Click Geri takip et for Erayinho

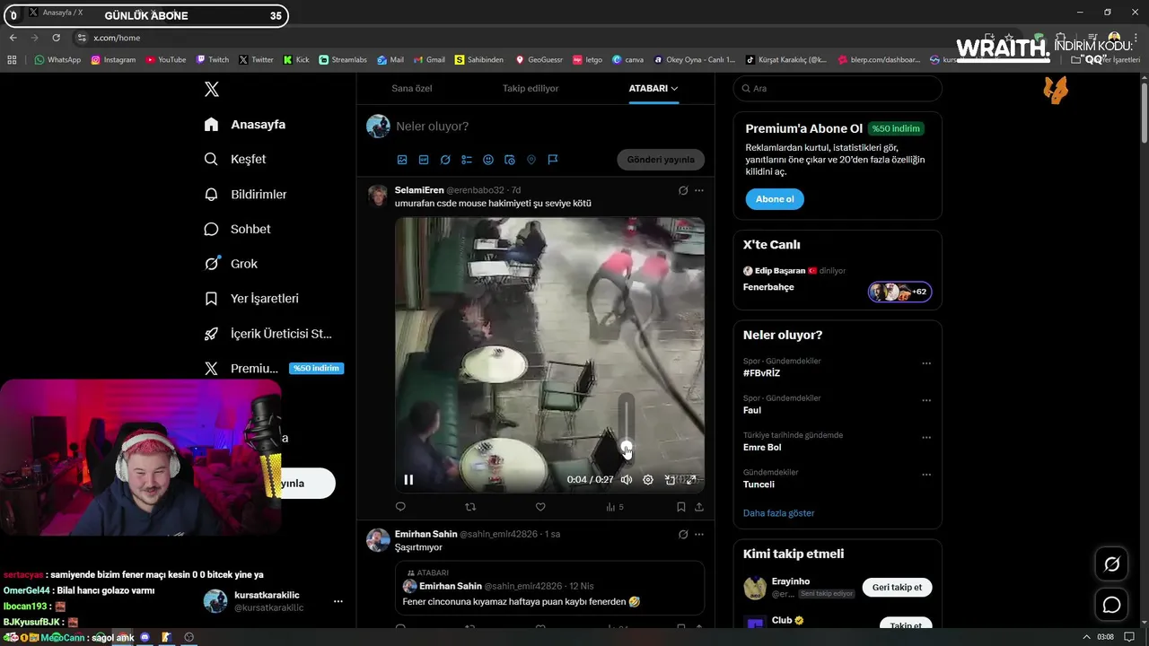(897, 588)
